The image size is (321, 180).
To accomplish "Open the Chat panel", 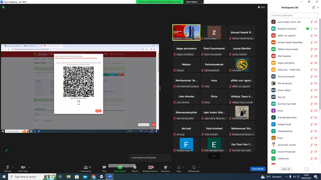I will 104,168.
